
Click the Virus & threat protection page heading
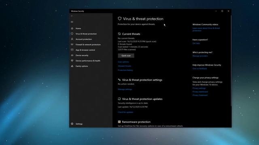point(143,19)
